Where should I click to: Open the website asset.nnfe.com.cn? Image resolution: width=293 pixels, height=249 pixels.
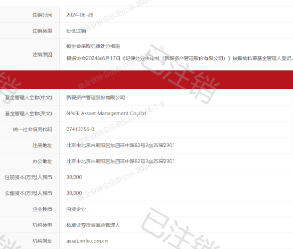pos(87,241)
